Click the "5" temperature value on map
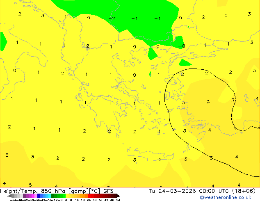The height and width of the screenshot is (201, 260). pos(30,185)
